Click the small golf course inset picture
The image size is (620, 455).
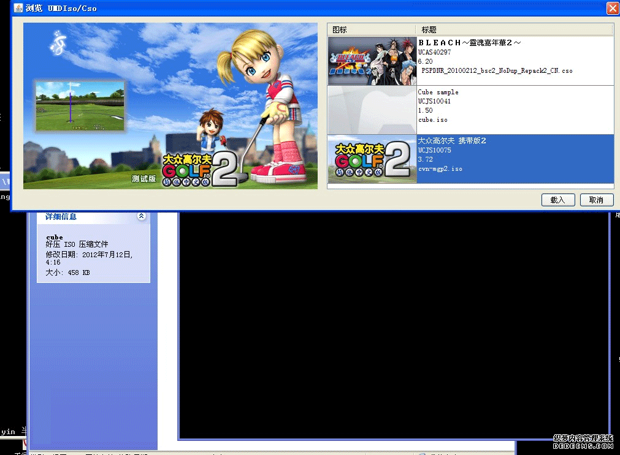point(80,106)
